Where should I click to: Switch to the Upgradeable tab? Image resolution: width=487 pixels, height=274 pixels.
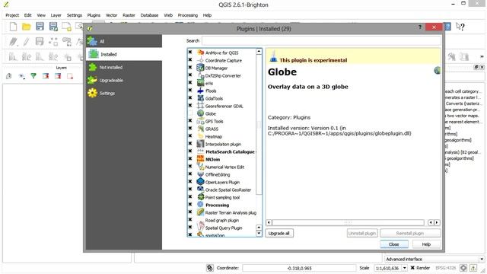[124, 80]
